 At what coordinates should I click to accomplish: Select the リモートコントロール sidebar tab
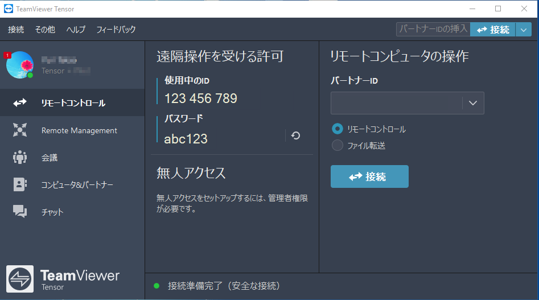coord(72,102)
